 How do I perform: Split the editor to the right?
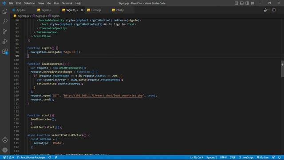click(274, 10)
